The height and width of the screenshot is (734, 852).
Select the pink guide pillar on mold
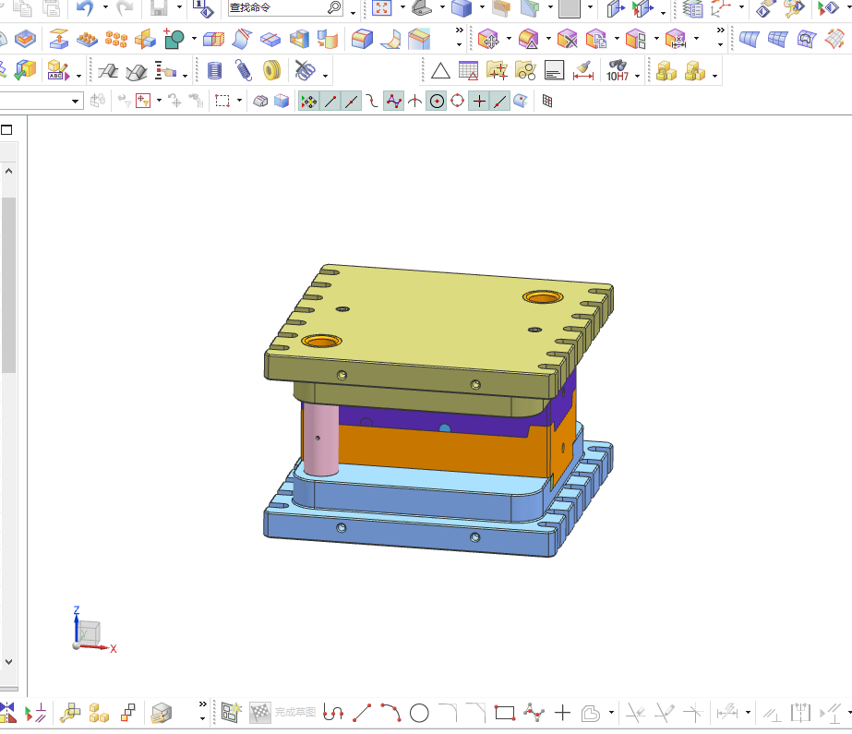click(320, 439)
